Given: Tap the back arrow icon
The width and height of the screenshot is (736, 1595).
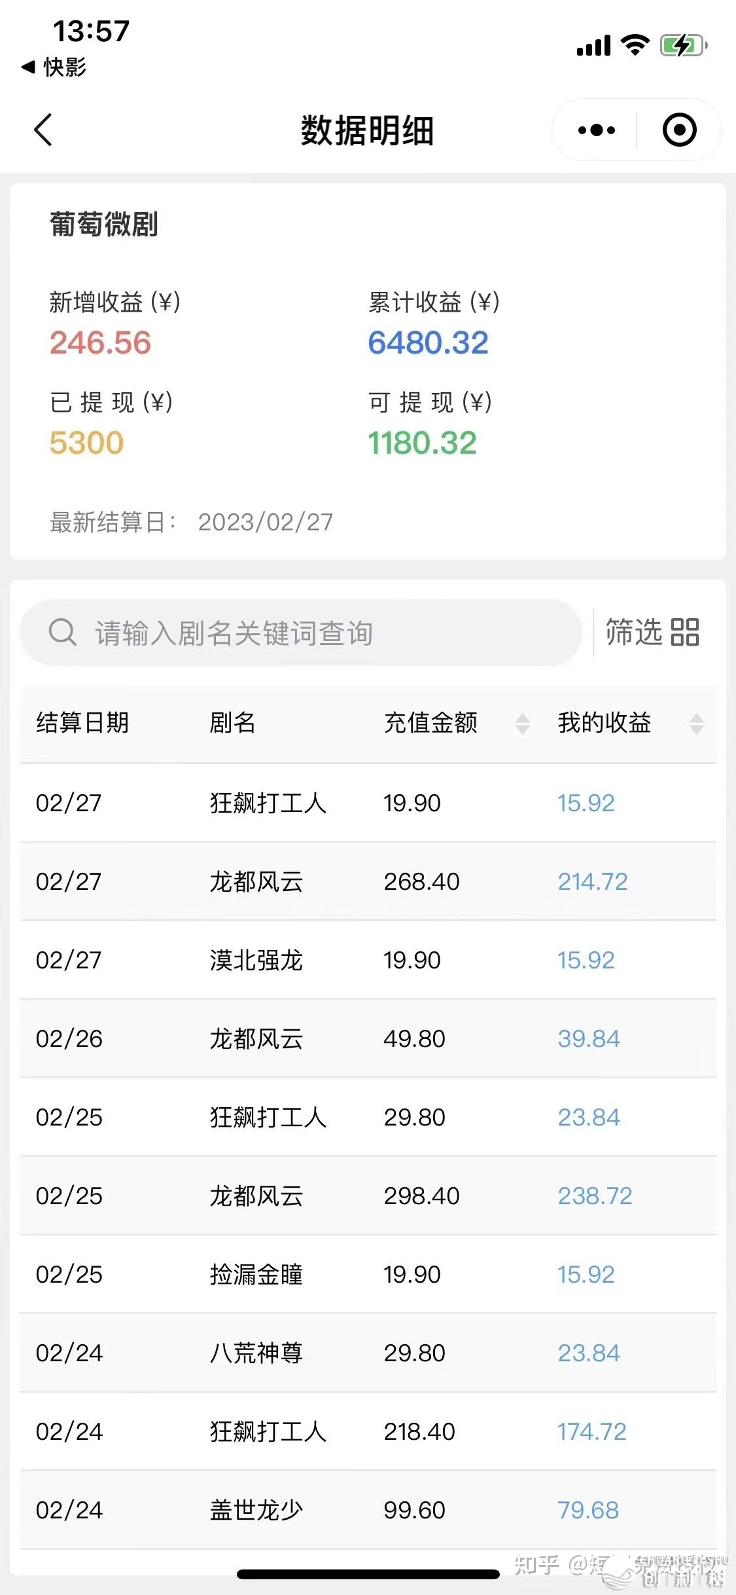Looking at the screenshot, I should (43, 130).
